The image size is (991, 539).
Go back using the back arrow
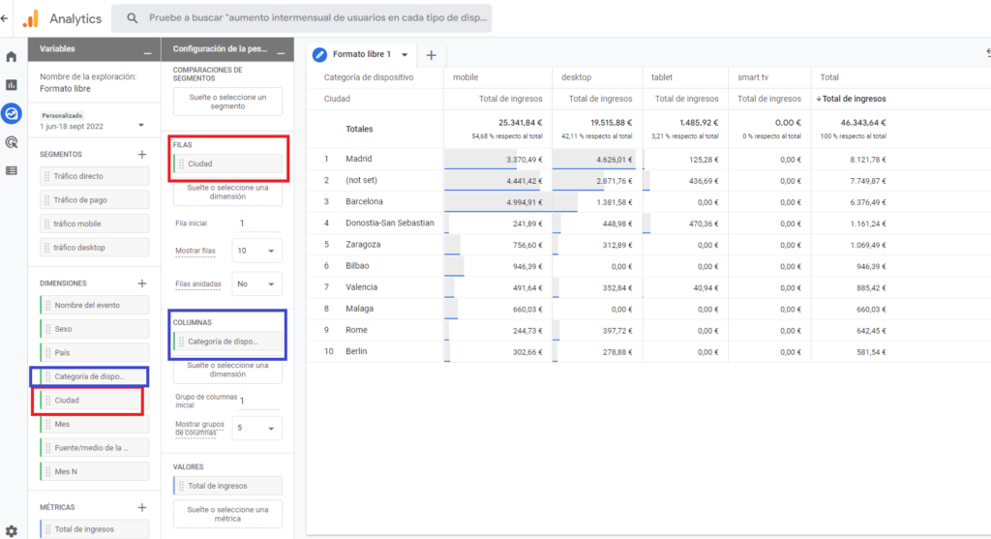[x=5, y=18]
